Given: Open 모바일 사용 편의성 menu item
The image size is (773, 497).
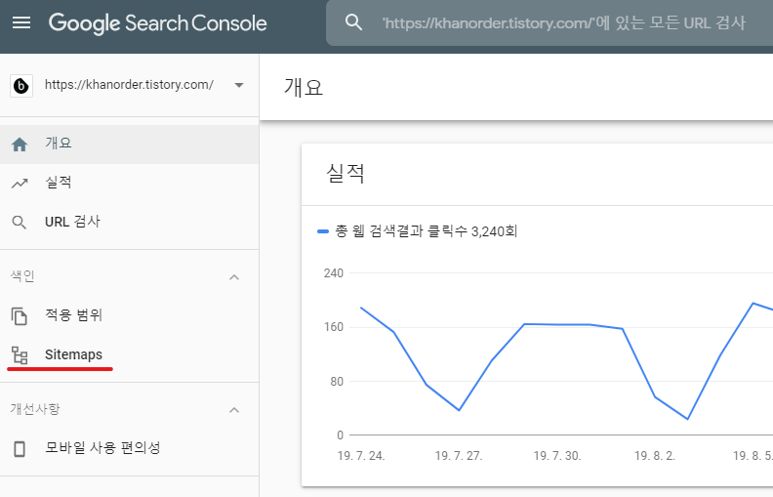Looking at the screenshot, I should 129,448.
